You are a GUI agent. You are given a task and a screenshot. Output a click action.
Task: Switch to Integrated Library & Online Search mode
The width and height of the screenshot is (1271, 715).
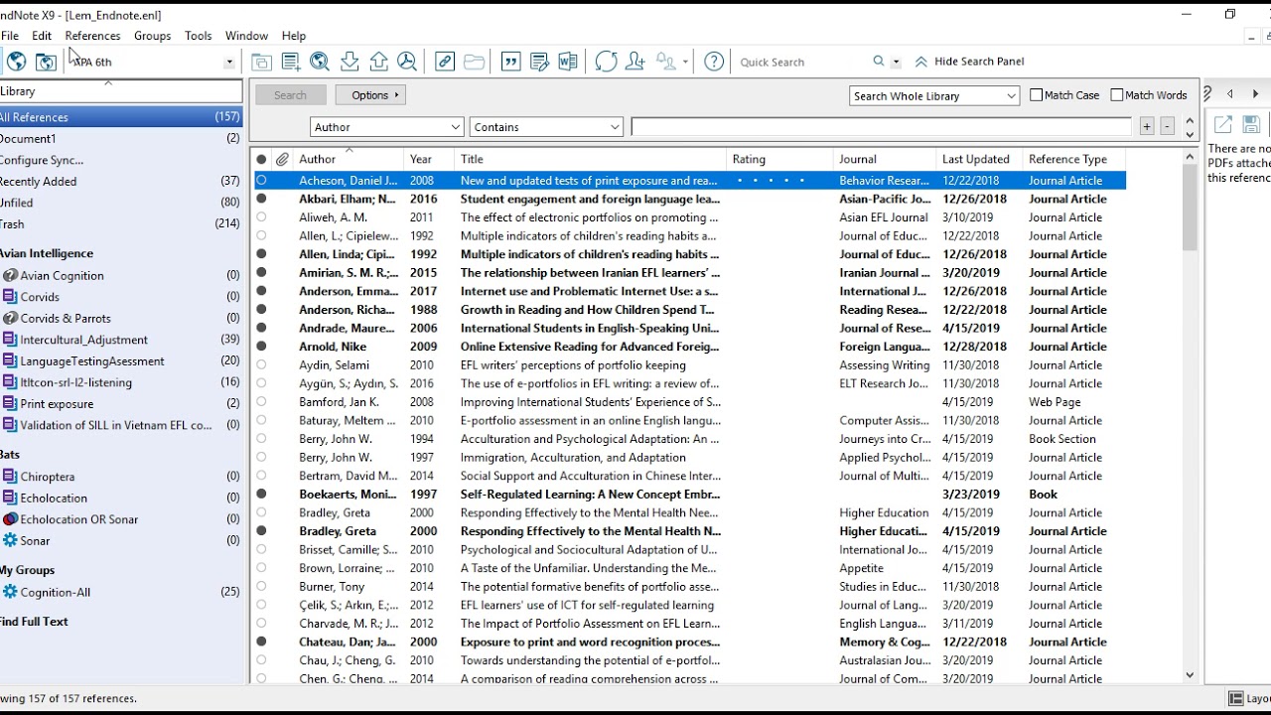click(46, 62)
